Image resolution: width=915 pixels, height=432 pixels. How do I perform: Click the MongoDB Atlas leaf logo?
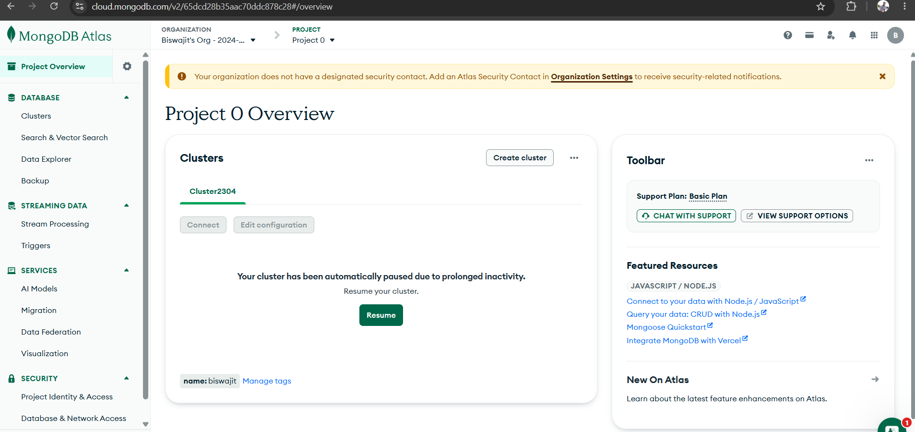11,35
